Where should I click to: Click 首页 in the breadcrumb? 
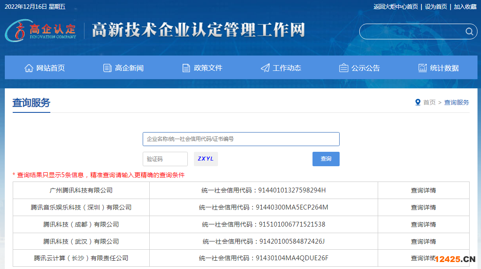[429, 102]
